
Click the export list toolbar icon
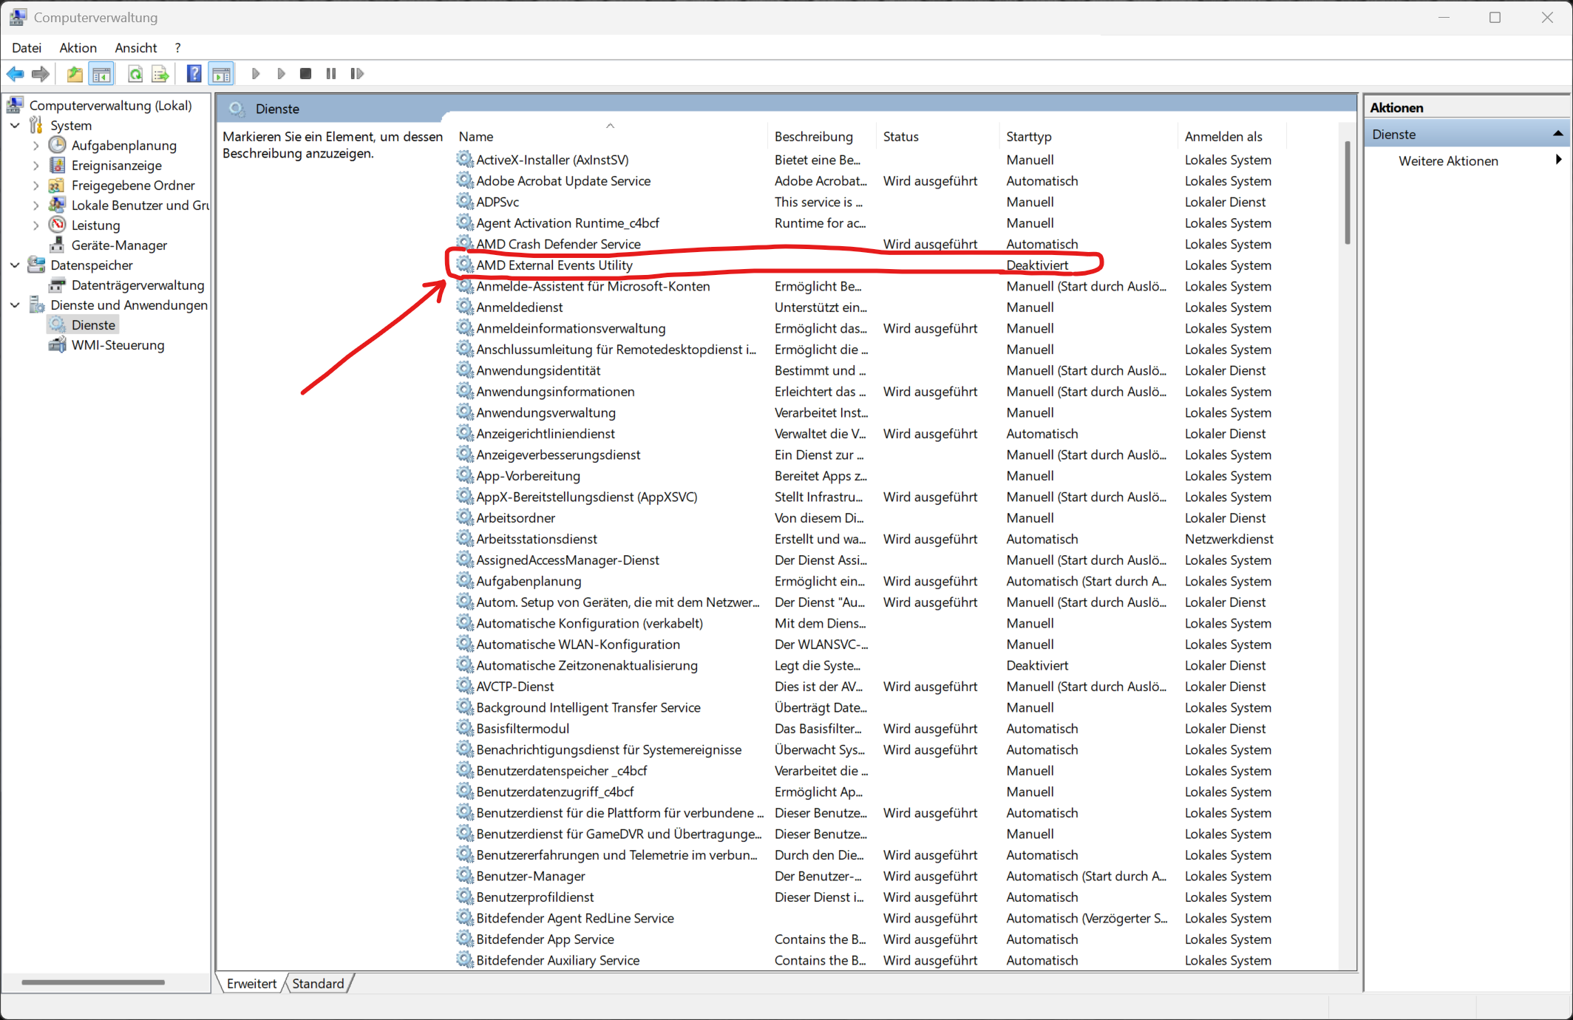click(x=160, y=74)
